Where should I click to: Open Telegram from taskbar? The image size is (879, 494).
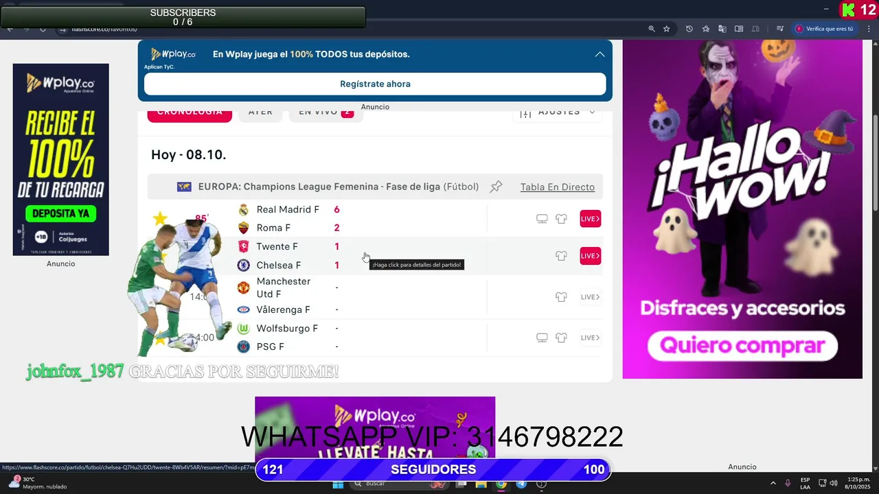(x=522, y=484)
